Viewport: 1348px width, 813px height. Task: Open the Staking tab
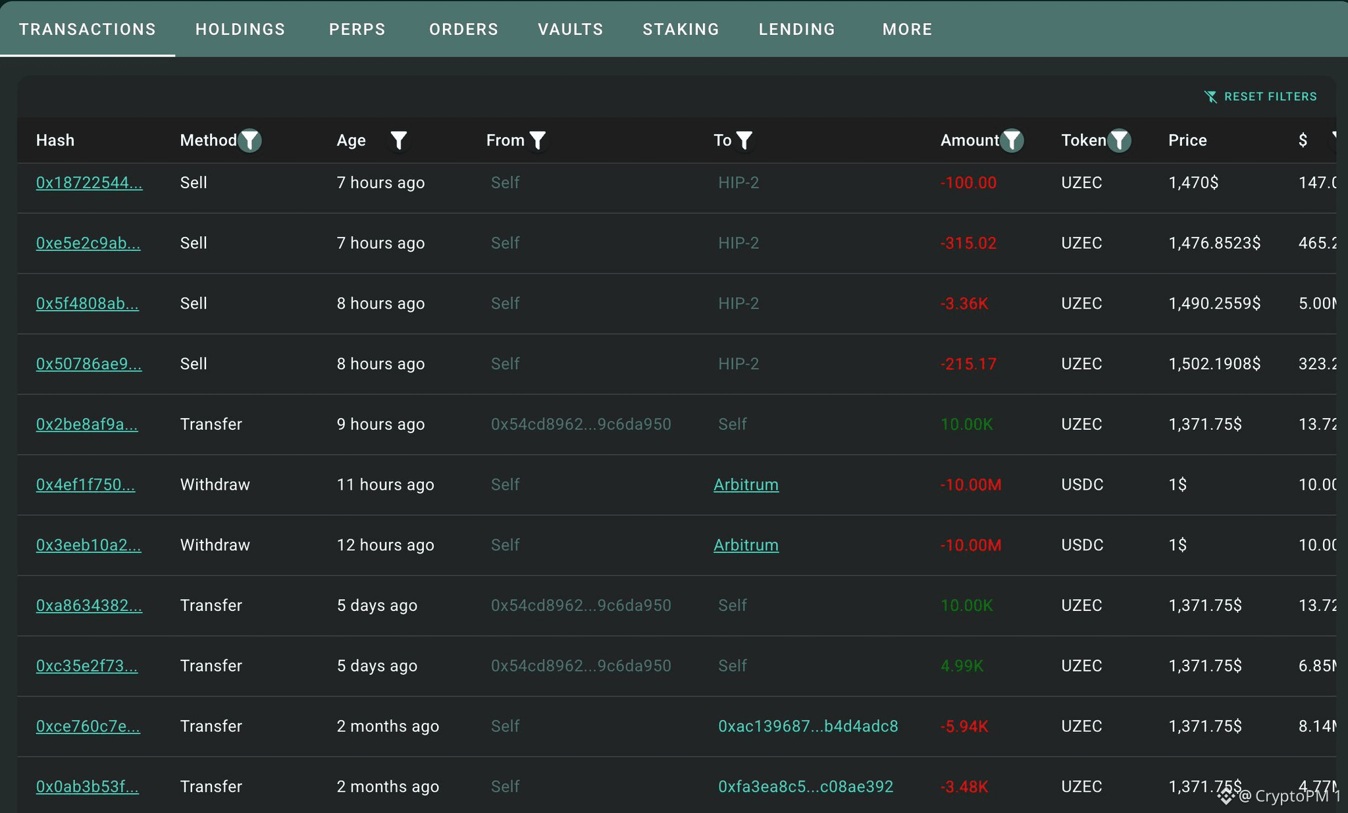(x=681, y=29)
